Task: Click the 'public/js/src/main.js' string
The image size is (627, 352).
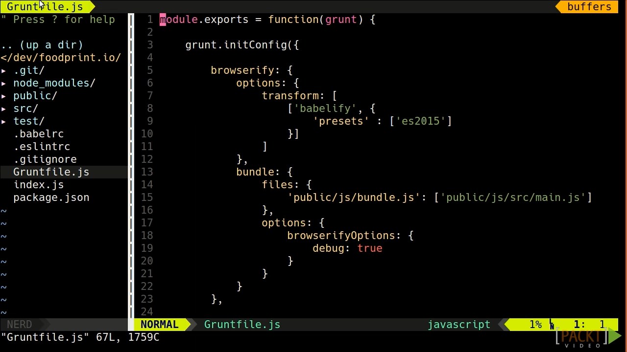Action: 513,198
